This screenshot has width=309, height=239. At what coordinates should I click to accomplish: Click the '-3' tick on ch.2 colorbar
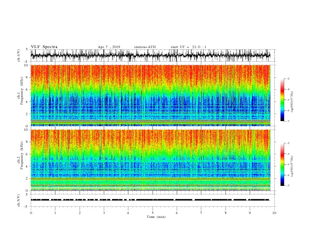click(x=288, y=143)
